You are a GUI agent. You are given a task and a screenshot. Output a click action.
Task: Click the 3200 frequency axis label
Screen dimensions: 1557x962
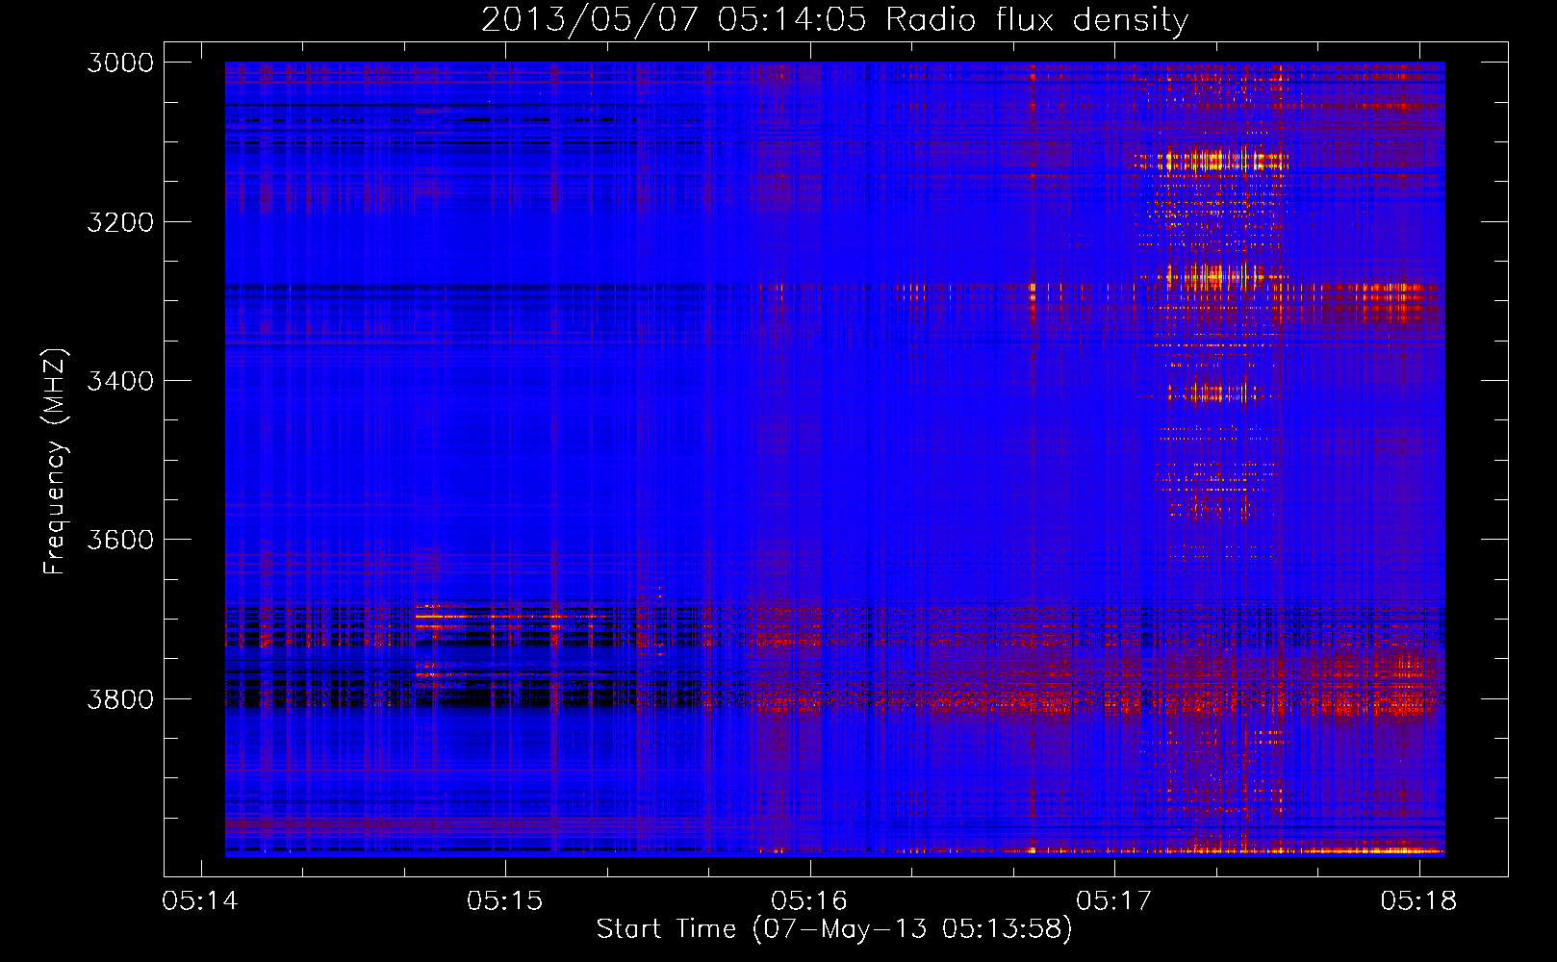point(120,222)
